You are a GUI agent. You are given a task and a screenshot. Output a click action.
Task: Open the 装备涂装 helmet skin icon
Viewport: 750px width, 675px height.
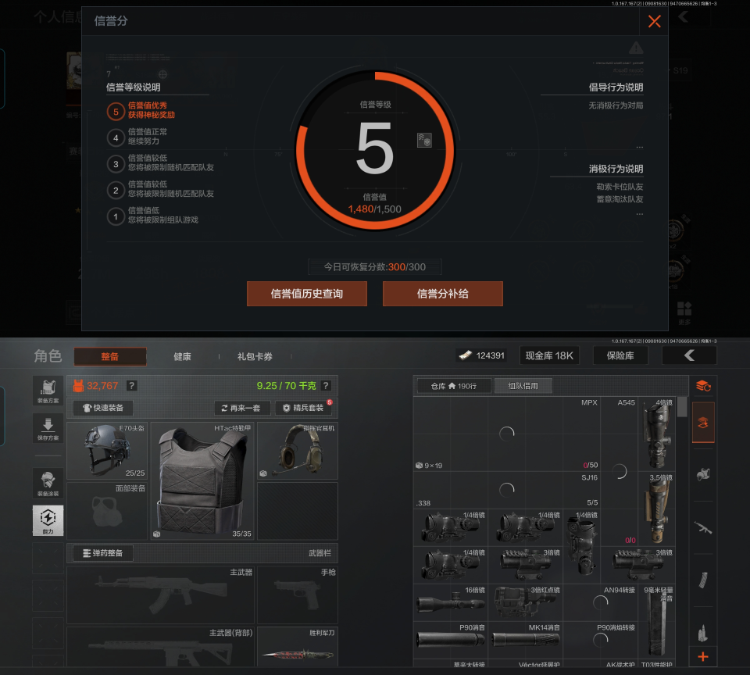point(48,483)
